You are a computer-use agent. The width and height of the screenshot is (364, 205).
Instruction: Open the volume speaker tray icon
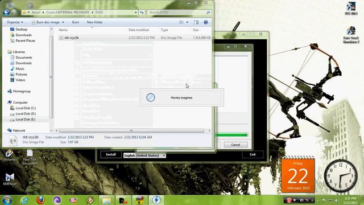(336, 200)
